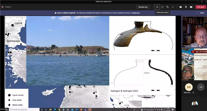Open Firefox from the taskbar
This screenshot has width=207, height=111.
click(81, 110)
